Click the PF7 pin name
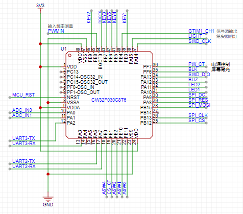Screen dimensions: 243x214 click(x=148, y=67)
